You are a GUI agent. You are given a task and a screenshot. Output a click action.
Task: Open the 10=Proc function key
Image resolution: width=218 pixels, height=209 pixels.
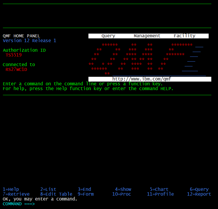click(x=122, y=194)
